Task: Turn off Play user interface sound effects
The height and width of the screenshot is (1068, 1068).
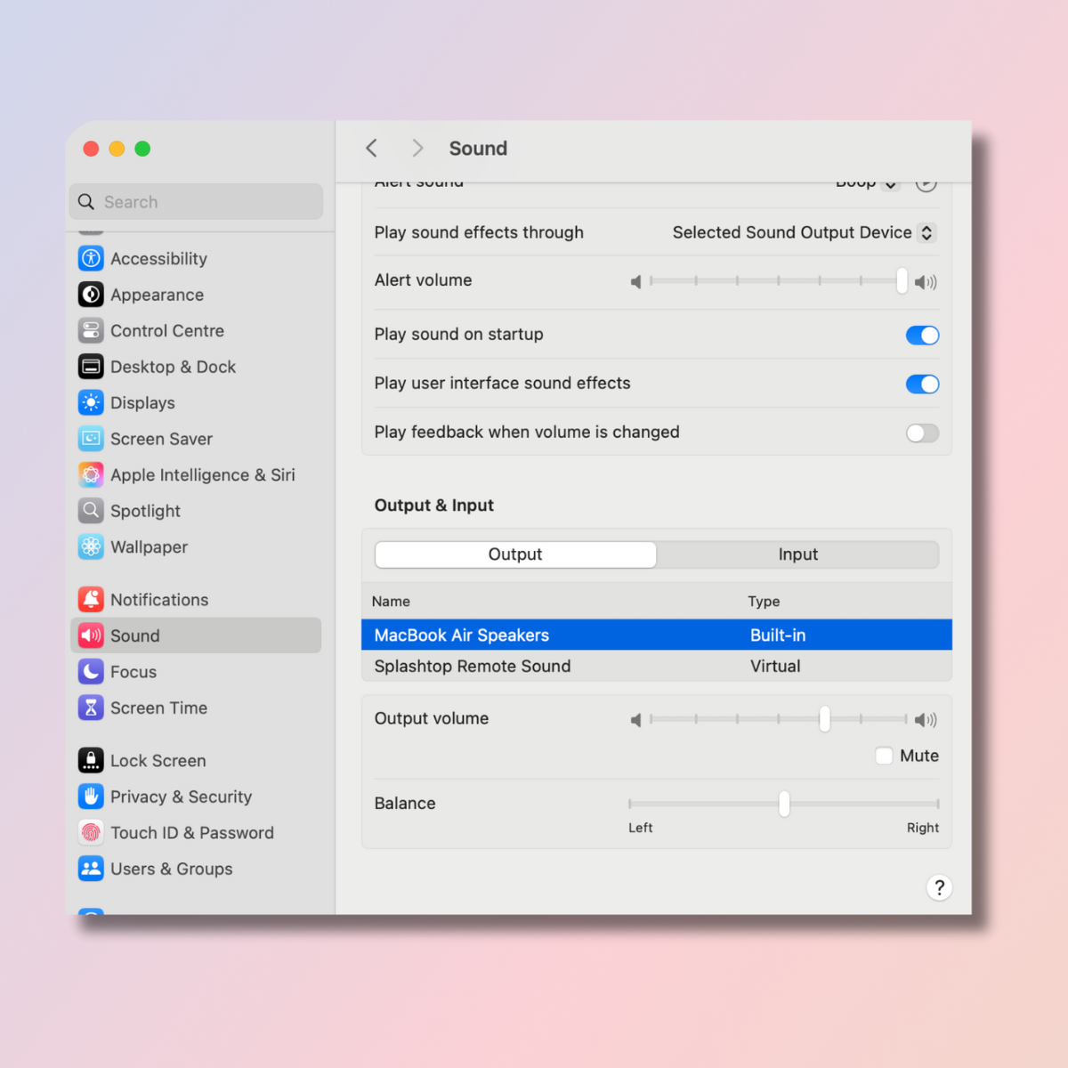Action: [922, 384]
